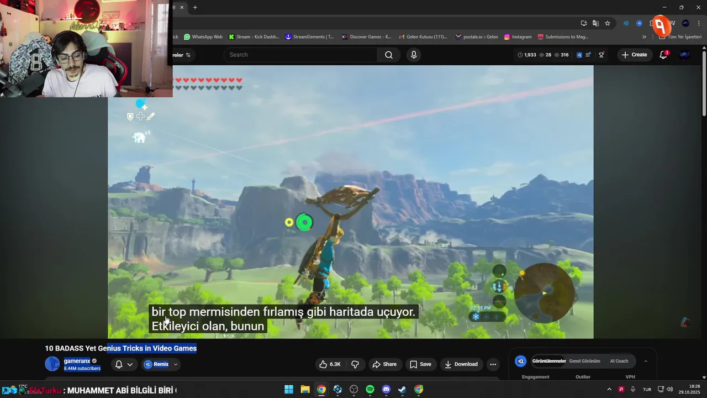Click the Create button
Screen dimensions: 707x398
click(634, 55)
